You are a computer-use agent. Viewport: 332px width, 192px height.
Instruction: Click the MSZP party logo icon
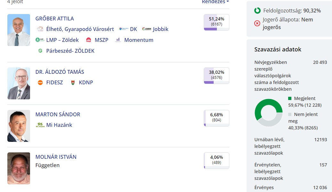(x=89, y=40)
